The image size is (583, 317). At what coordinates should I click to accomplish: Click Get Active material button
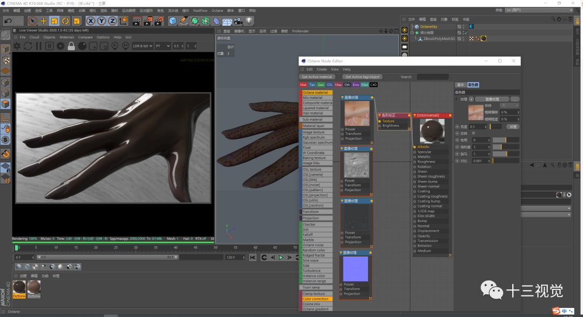tap(317, 77)
